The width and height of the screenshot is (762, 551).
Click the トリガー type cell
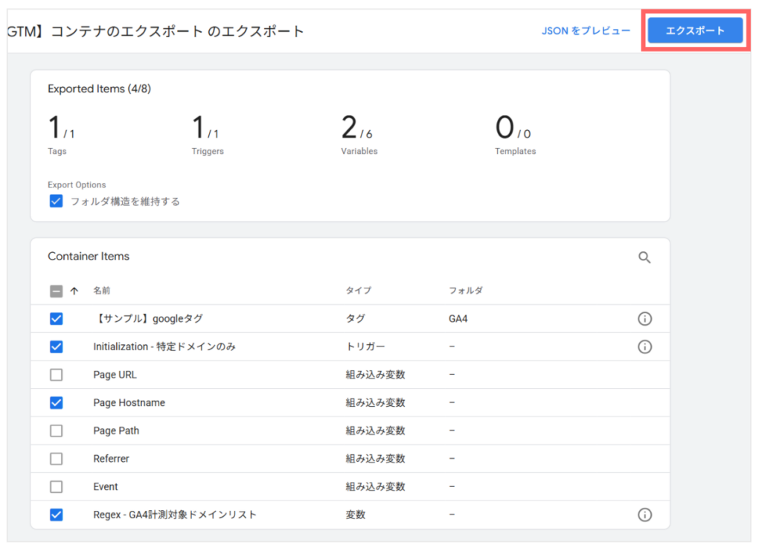pos(365,347)
